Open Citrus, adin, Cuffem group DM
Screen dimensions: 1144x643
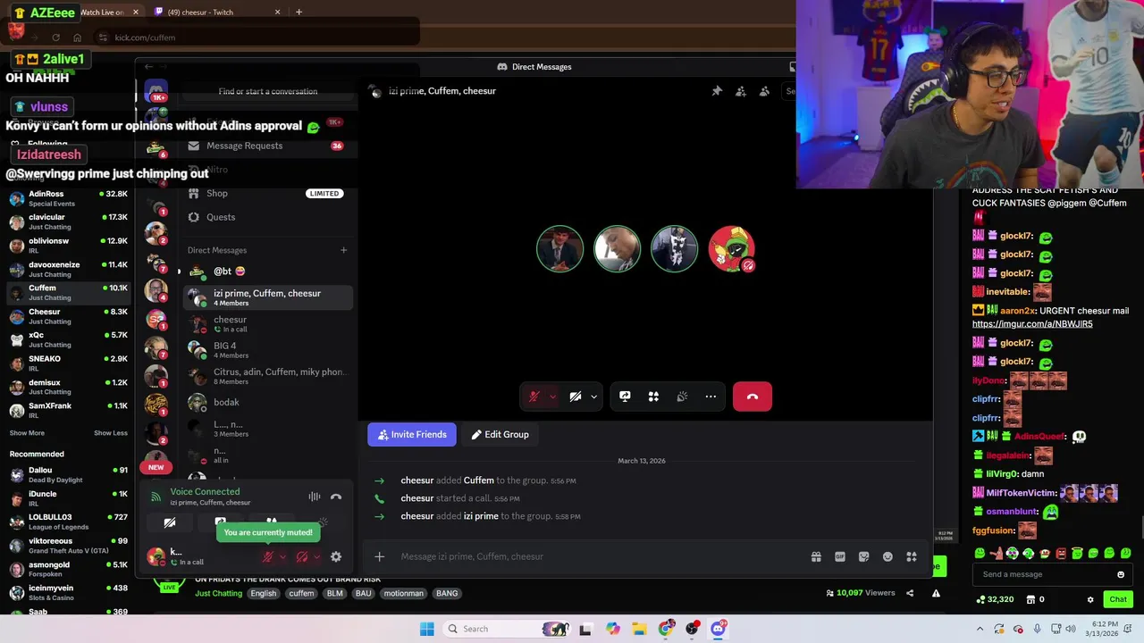[266, 376]
